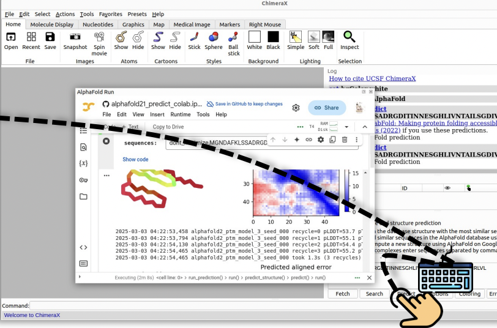Move cell down arrow icon

tap(285, 140)
